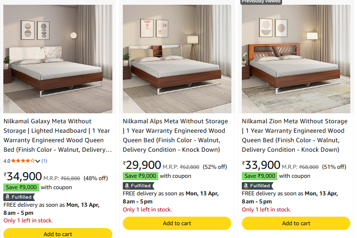Click the Fulfilled badge under Alps Meta bed
The image size is (357, 238).
point(138,185)
